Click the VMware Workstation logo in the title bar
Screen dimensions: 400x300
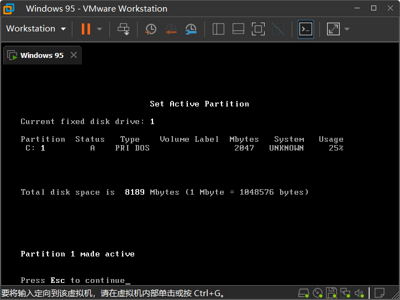pyautogui.click(x=9, y=9)
